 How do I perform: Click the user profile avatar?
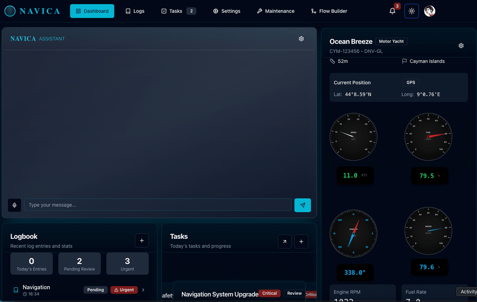pos(429,11)
